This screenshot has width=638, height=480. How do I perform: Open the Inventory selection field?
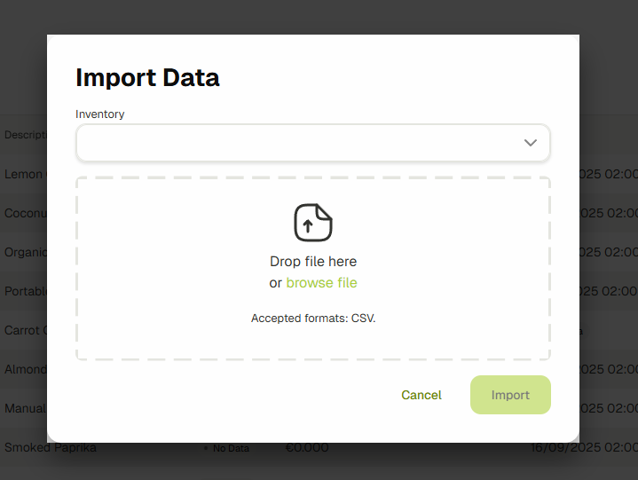302,143
